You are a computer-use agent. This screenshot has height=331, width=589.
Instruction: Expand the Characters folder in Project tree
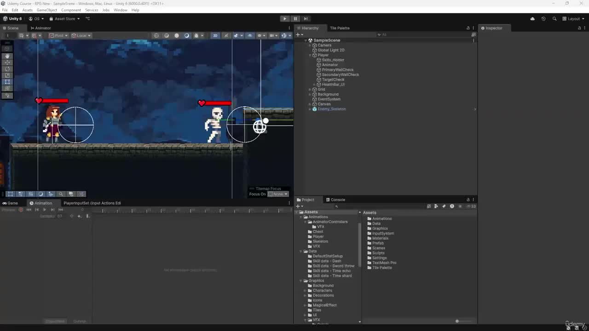(x=305, y=291)
